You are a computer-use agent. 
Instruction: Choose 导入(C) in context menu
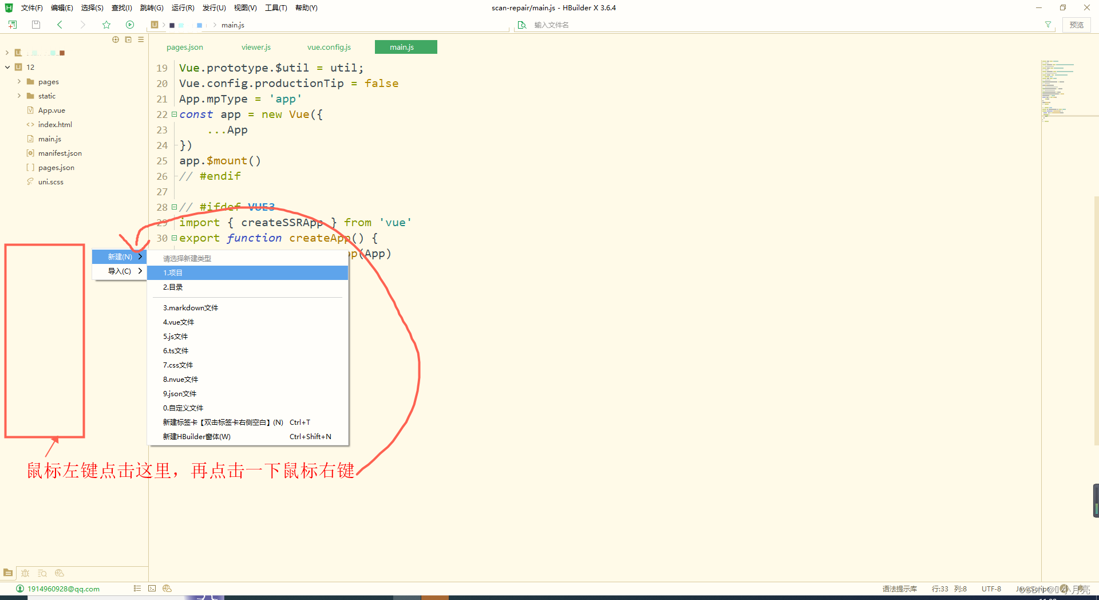[x=120, y=271]
